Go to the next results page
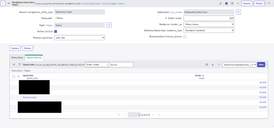This screenshot has height=128, width=274. click(153, 115)
